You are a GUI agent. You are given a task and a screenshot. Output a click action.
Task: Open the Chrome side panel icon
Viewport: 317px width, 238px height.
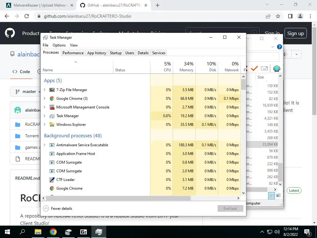(x=290, y=16)
